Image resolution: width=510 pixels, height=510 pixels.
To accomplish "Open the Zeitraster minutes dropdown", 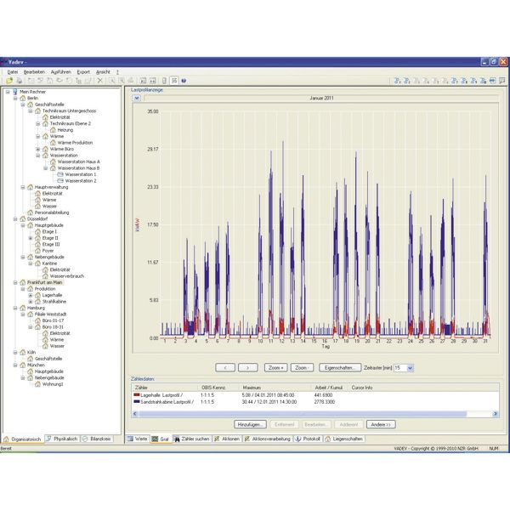I will [x=410, y=367].
